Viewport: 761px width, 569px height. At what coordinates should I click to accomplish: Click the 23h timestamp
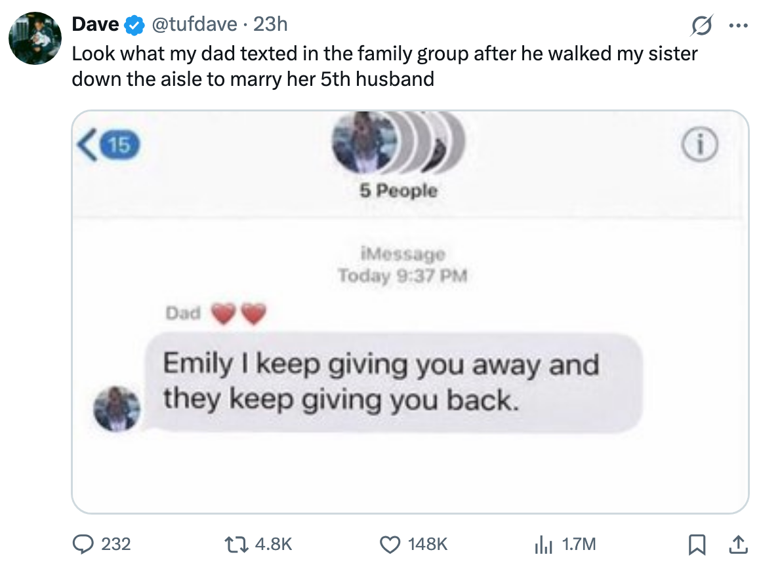tap(270, 25)
